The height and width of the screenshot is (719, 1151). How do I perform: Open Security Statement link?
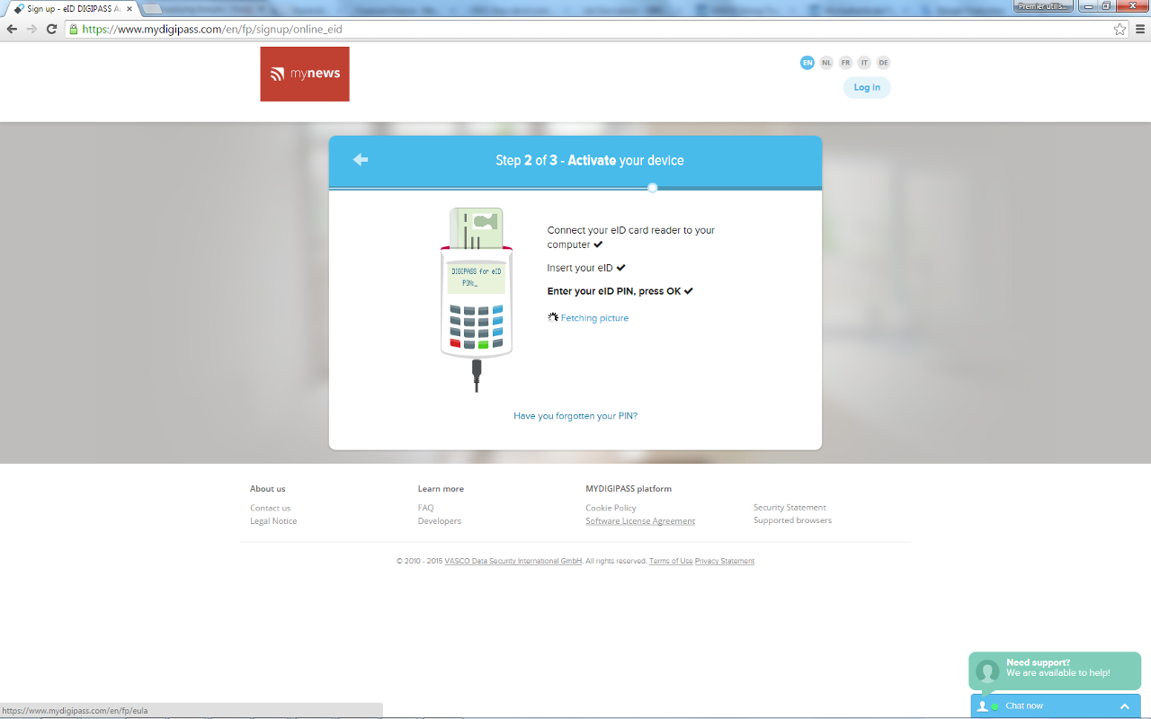click(x=790, y=508)
